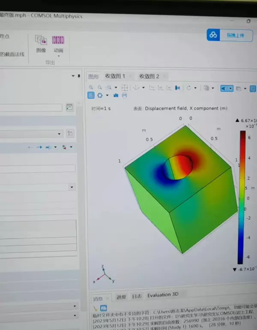Screen dimensions: 257x330
Task: Click the rotate view icon
Action: point(189,88)
